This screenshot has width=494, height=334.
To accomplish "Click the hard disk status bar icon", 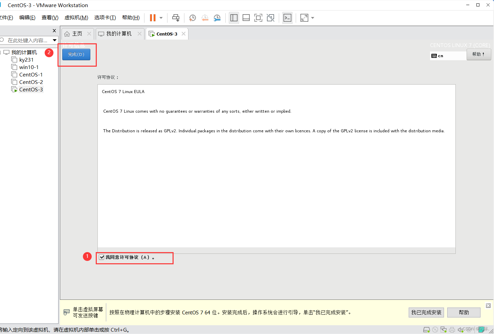I will pyautogui.click(x=427, y=329).
